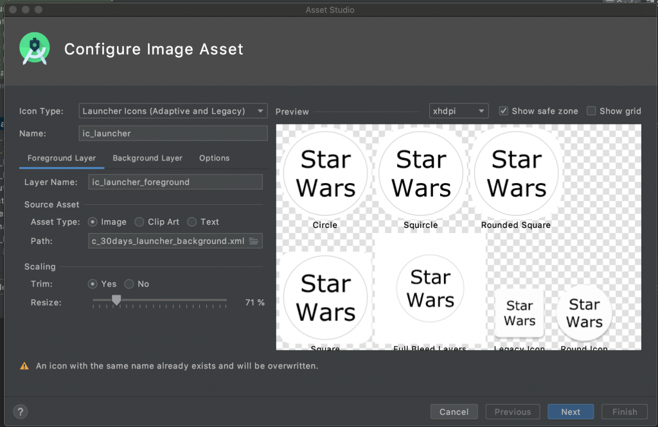Click the Next button
The width and height of the screenshot is (658, 427).
(571, 412)
